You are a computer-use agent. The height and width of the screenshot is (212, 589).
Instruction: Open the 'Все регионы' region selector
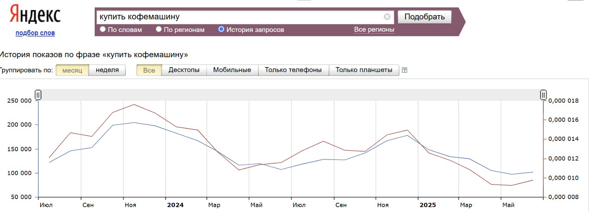374,30
